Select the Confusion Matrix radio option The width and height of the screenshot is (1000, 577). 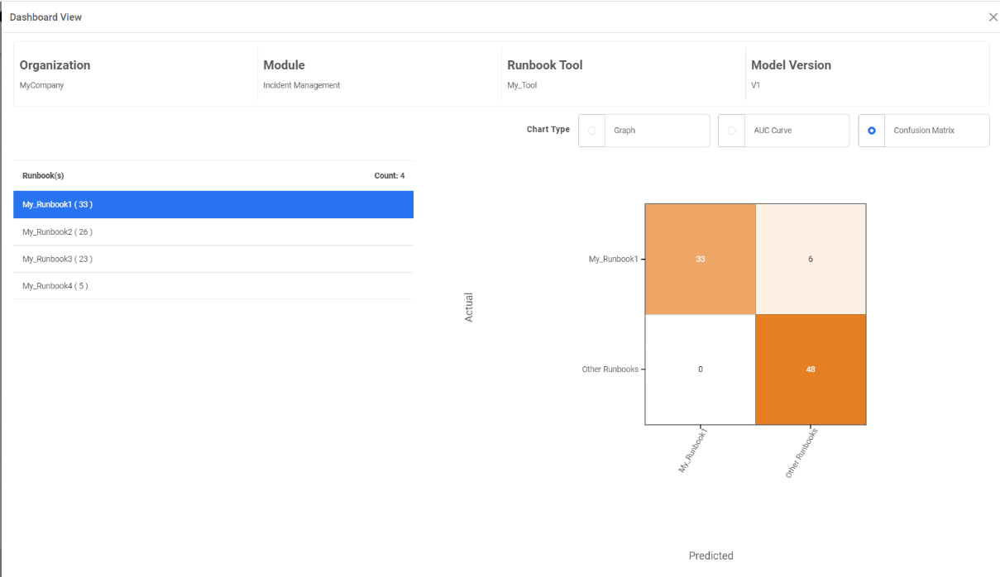(x=872, y=131)
